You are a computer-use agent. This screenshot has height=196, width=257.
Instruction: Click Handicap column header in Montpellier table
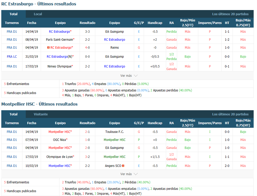tap(155, 123)
